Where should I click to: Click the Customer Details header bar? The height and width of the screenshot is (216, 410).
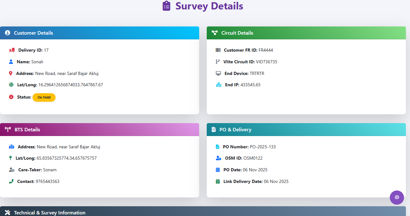pos(99,33)
